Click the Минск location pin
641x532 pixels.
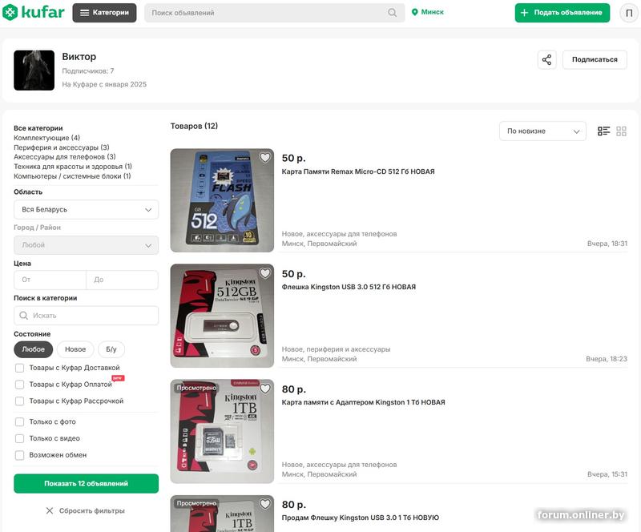tap(415, 13)
